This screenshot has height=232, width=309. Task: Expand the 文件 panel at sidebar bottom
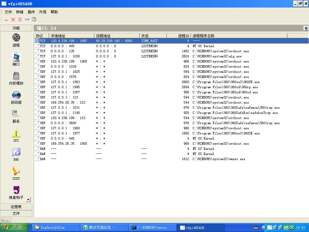16,214
